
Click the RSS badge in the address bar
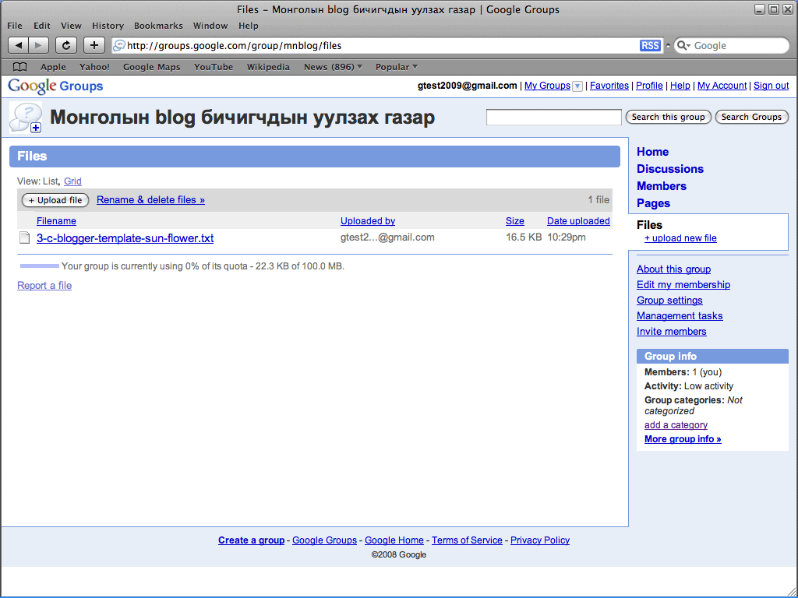[x=650, y=45]
